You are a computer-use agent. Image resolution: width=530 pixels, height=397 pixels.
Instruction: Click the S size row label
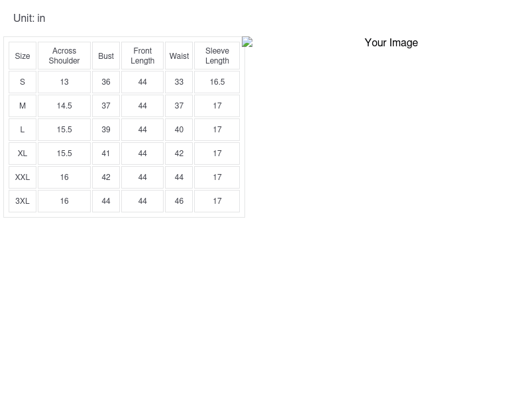23,82
